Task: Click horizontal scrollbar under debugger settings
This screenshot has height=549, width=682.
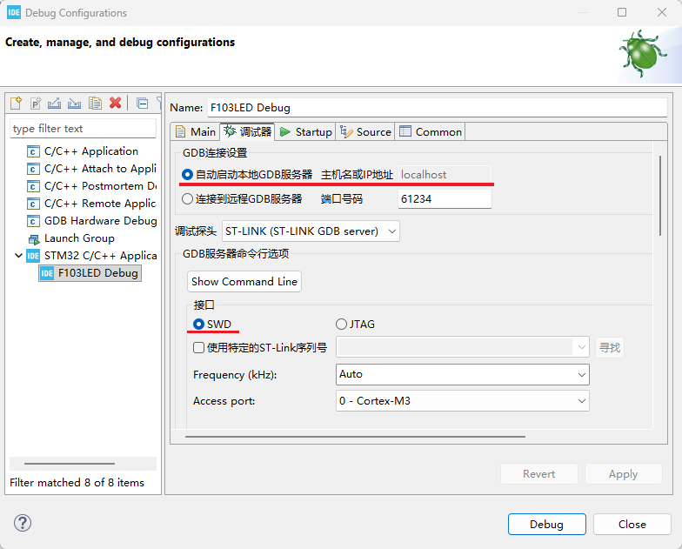Action: pos(355,437)
